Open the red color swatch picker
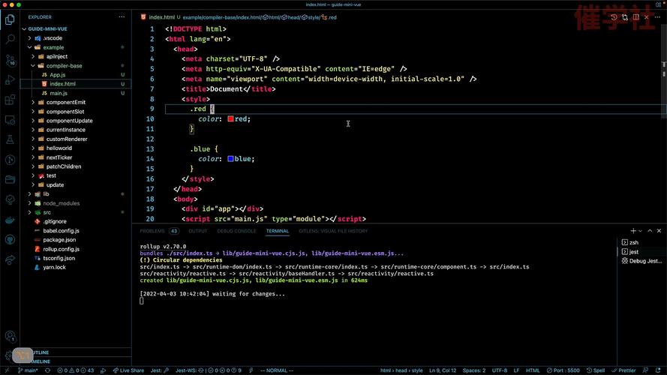Image resolution: width=667 pixels, height=375 pixels. pos(230,119)
